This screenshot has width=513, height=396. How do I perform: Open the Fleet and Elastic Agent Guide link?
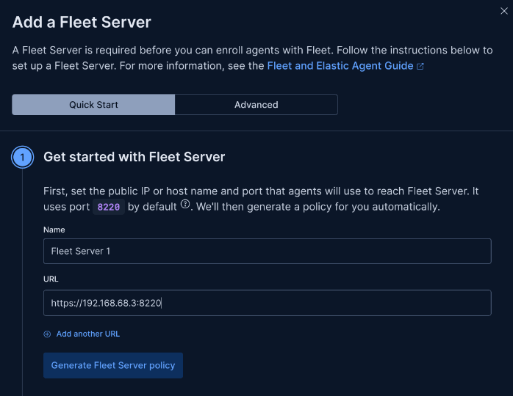tap(340, 66)
